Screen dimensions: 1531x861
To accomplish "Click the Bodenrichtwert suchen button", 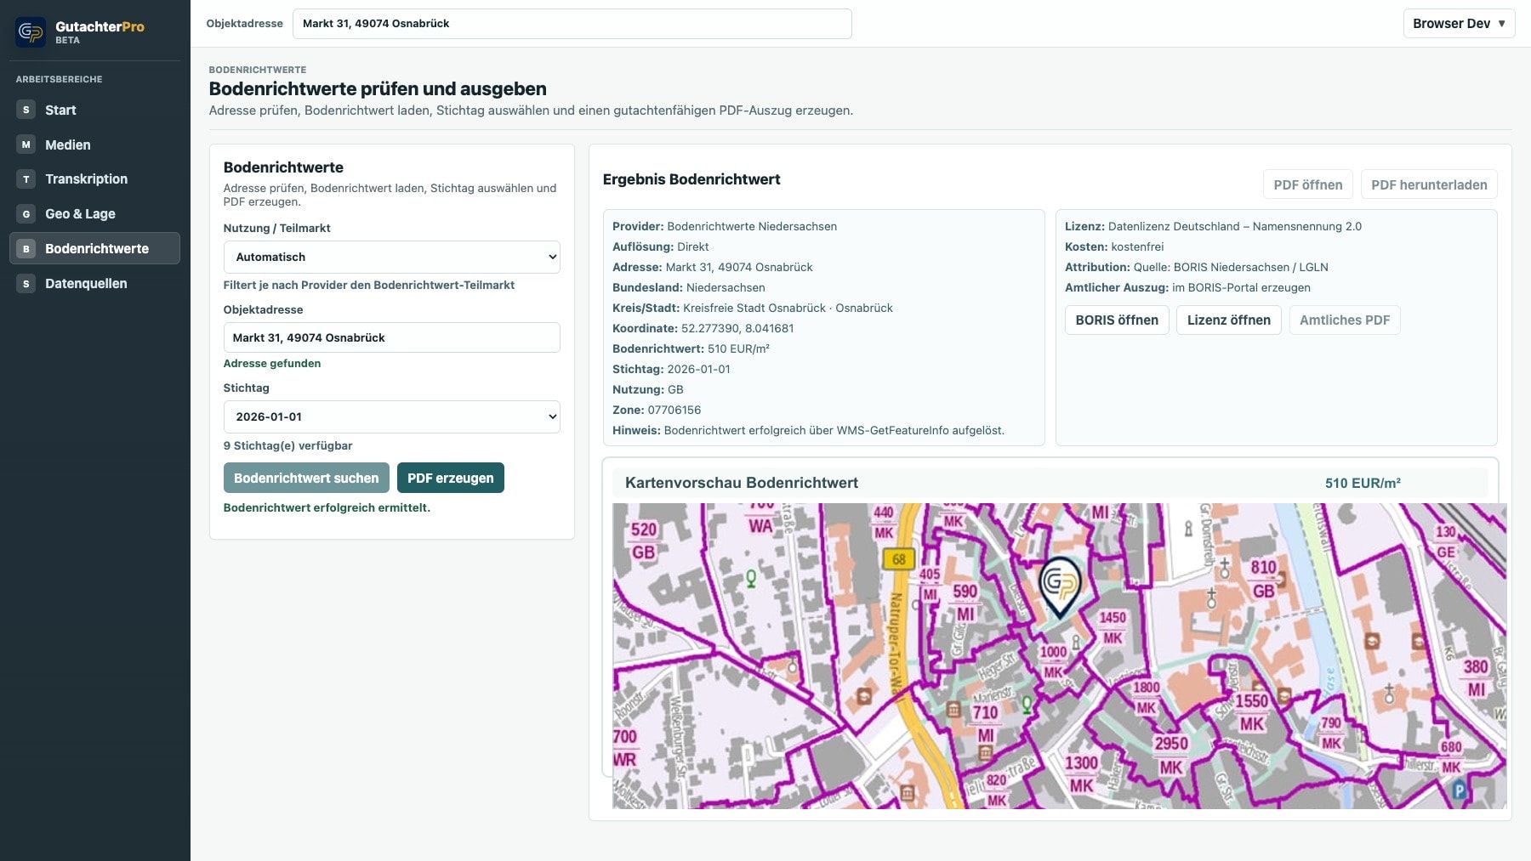I will coord(306,478).
